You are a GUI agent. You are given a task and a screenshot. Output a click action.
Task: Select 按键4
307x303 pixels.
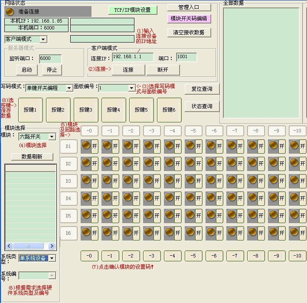coord(114,110)
